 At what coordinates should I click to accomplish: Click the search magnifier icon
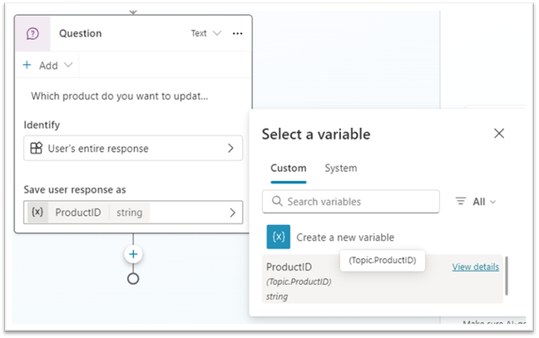pos(275,202)
